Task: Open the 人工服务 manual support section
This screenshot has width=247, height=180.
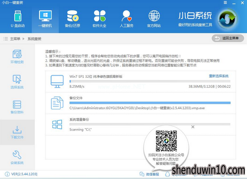Action: [x=127, y=19]
